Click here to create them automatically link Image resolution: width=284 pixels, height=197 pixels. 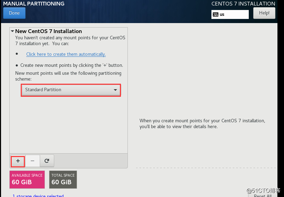(66, 54)
